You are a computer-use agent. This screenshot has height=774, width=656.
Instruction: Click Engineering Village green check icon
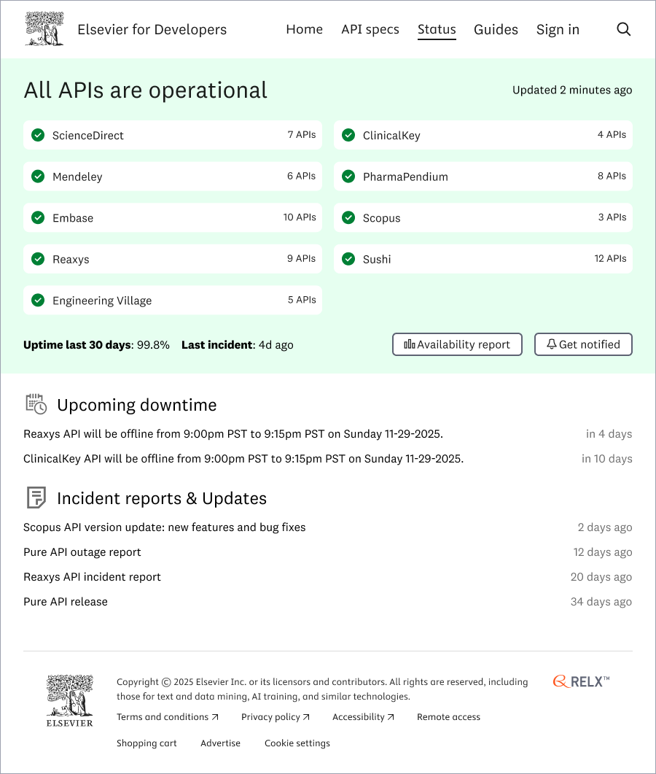38,300
